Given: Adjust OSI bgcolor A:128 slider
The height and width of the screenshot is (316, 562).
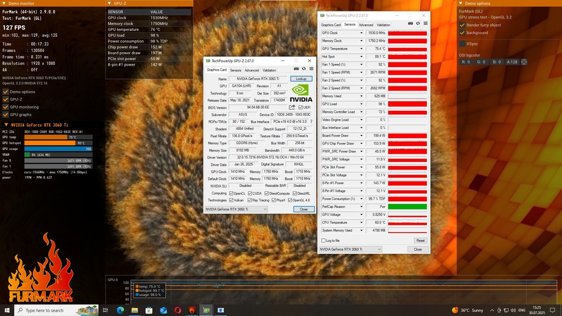Looking at the screenshot, I should (512, 62).
